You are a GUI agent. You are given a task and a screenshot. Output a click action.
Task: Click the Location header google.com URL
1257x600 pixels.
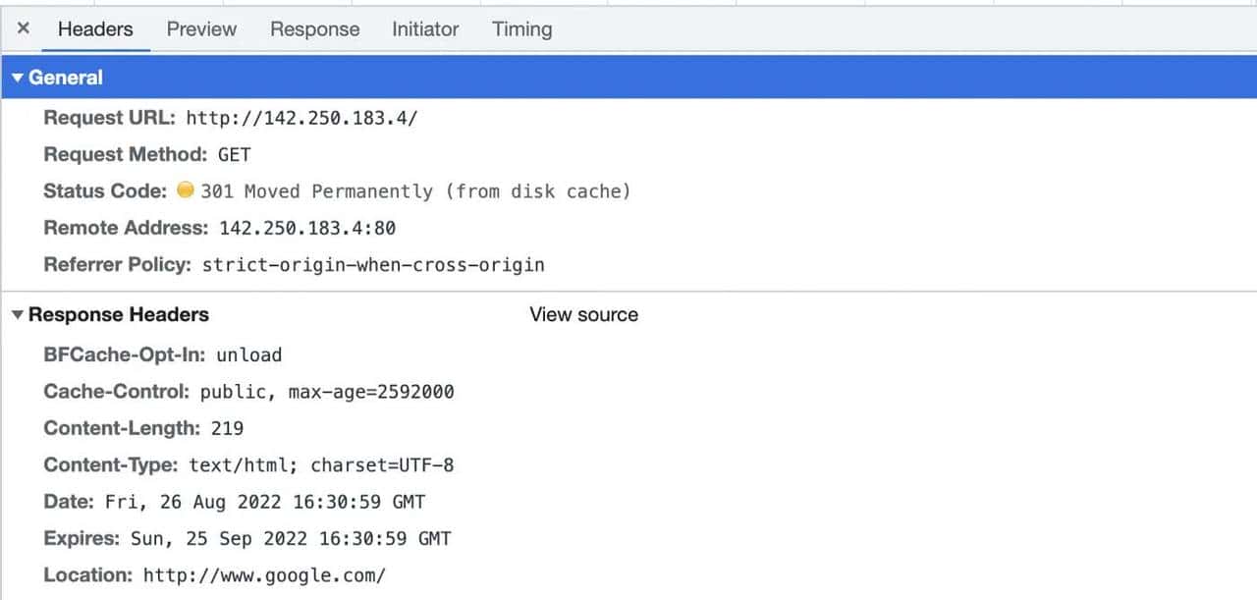(x=264, y=575)
